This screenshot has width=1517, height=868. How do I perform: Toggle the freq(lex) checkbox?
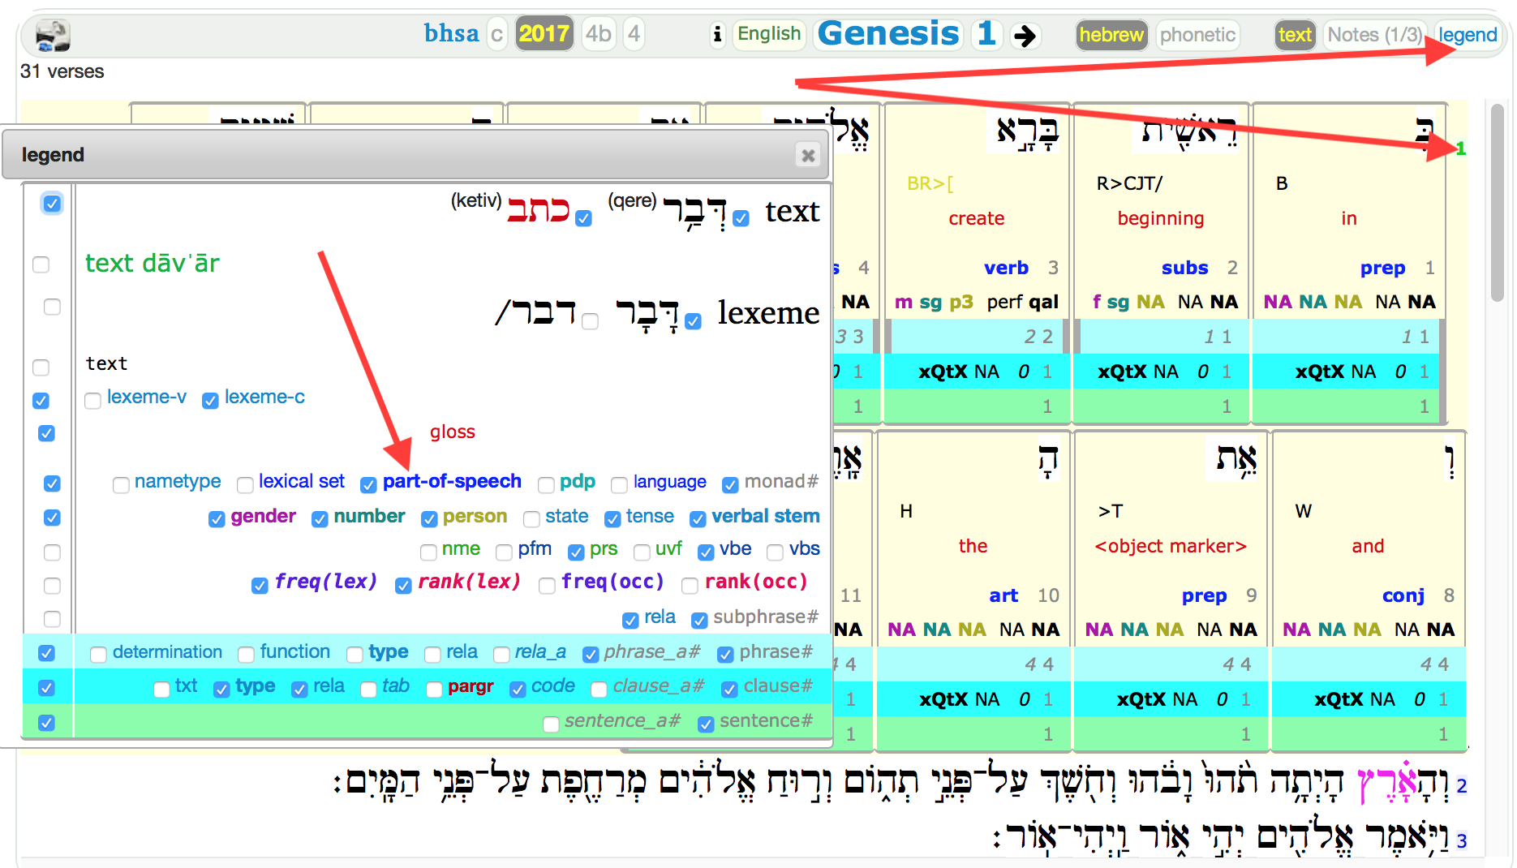[x=260, y=586]
